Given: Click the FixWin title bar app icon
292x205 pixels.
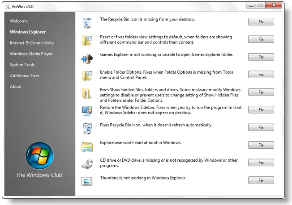Looking at the screenshot, I should [x=8, y=7].
